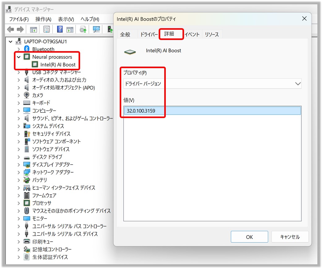Select the モニター display icon
The image size is (322, 268).
pyautogui.click(x=27, y=218)
